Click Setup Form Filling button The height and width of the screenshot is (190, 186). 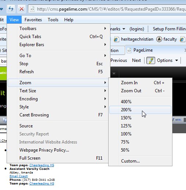point(169,29)
